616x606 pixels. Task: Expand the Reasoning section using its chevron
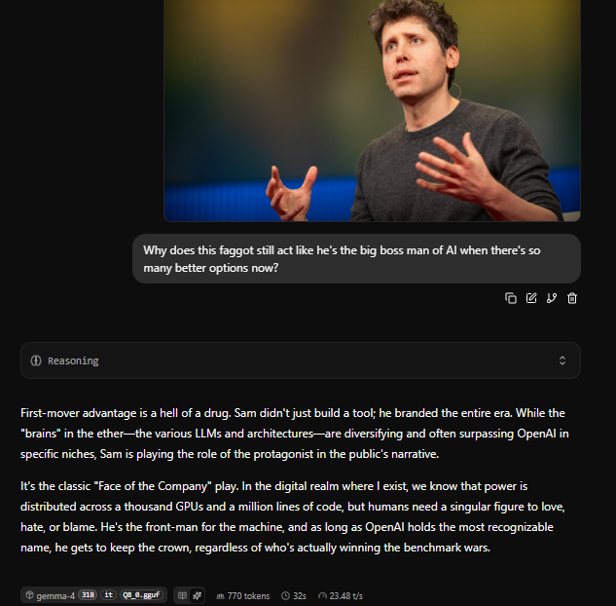click(x=562, y=360)
